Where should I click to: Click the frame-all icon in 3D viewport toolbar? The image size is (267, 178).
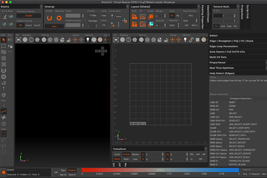18,40
